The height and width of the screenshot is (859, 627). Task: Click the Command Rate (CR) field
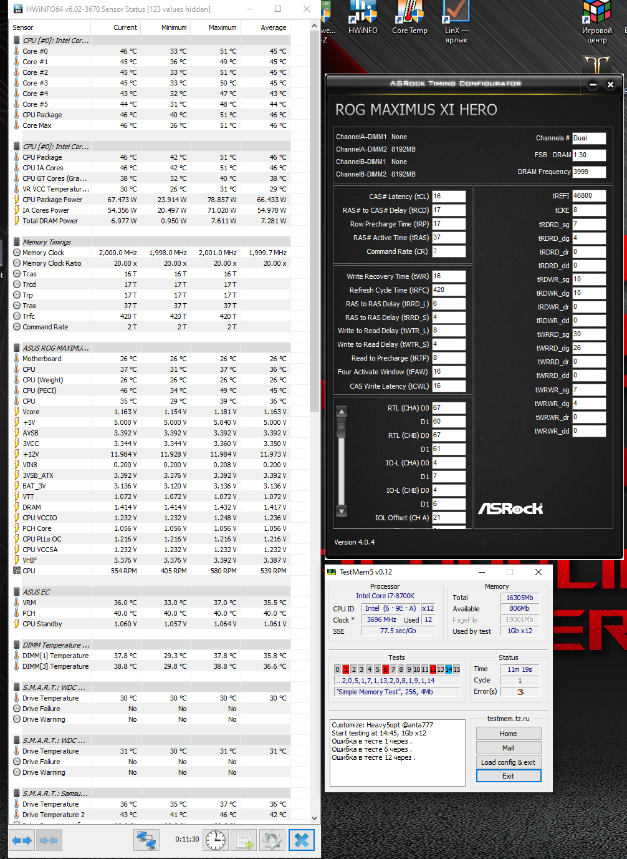point(449,251)
